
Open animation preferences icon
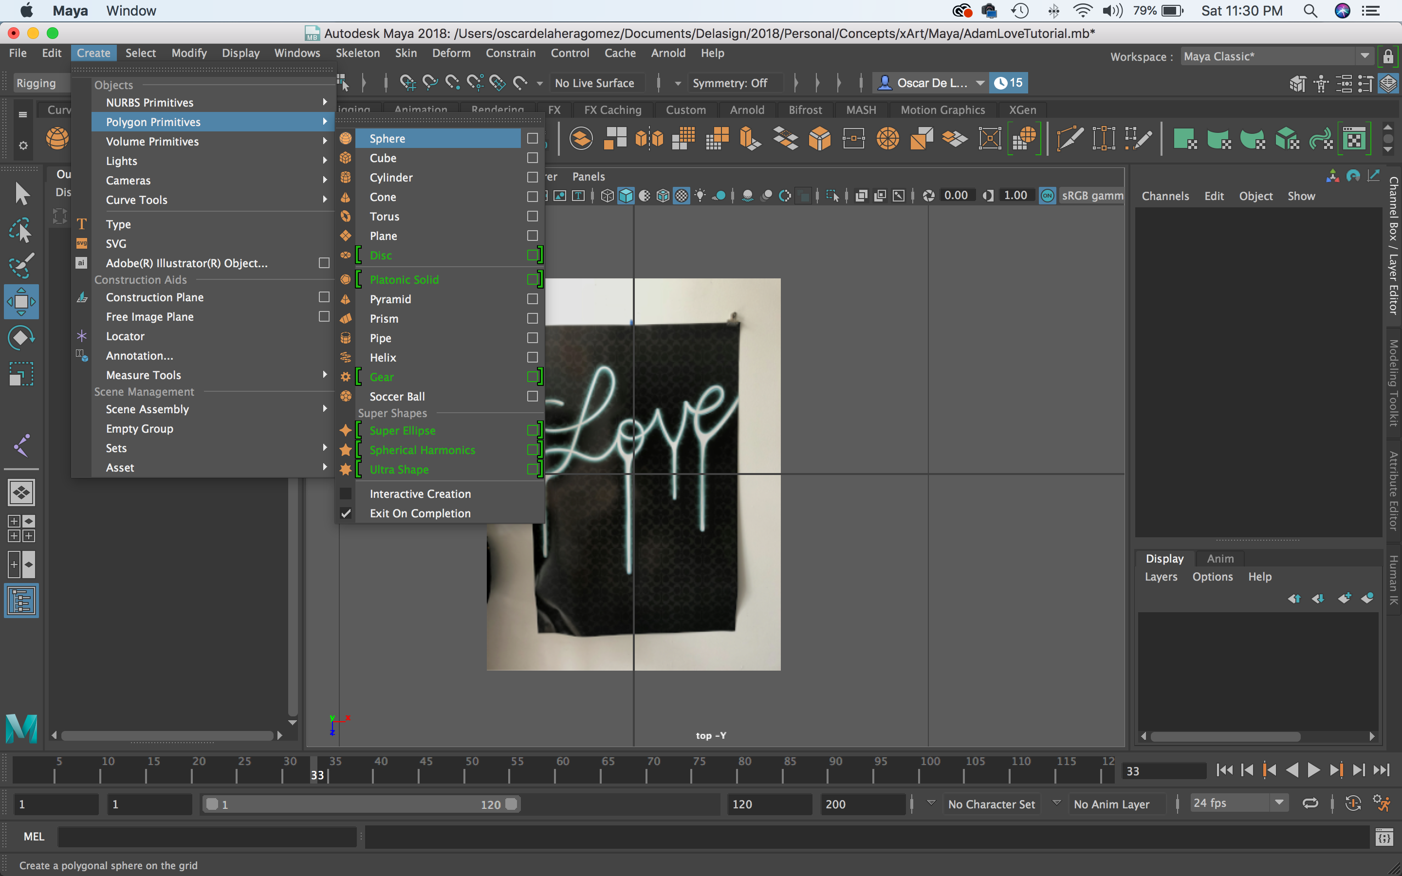[x=1382, y=803]
